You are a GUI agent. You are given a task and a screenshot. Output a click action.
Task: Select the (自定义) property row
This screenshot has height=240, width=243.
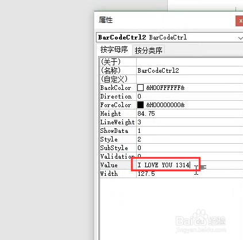171,79
